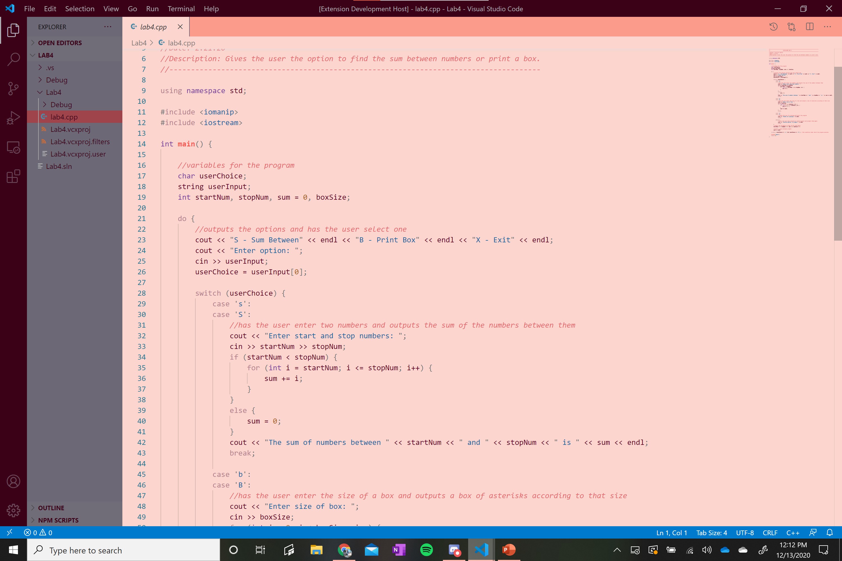Open the Manage gear icon
Screen dimensions: 842x561
point(13,511)
